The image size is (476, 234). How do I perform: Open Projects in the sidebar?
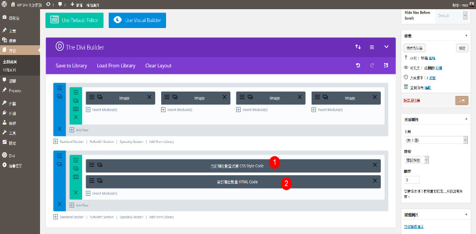[x=15, y=91]
